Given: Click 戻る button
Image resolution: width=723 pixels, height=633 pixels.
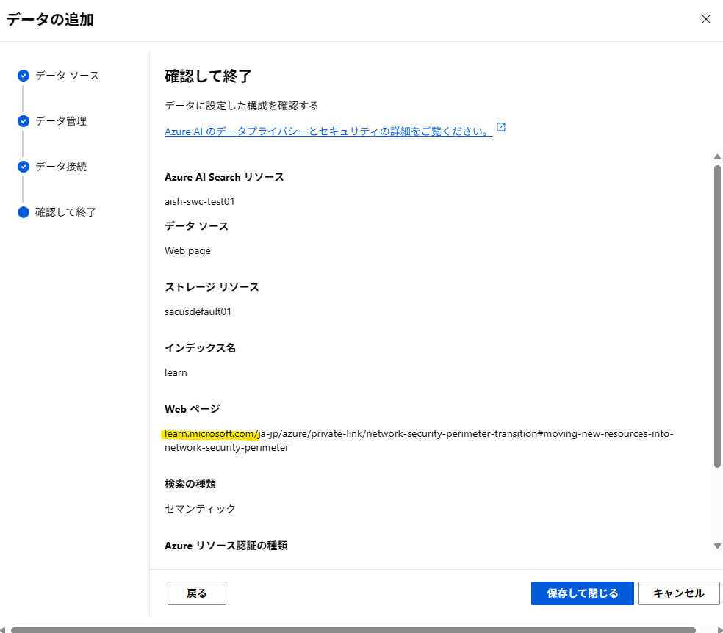Looking at the screenshot, I should (197, 593).
